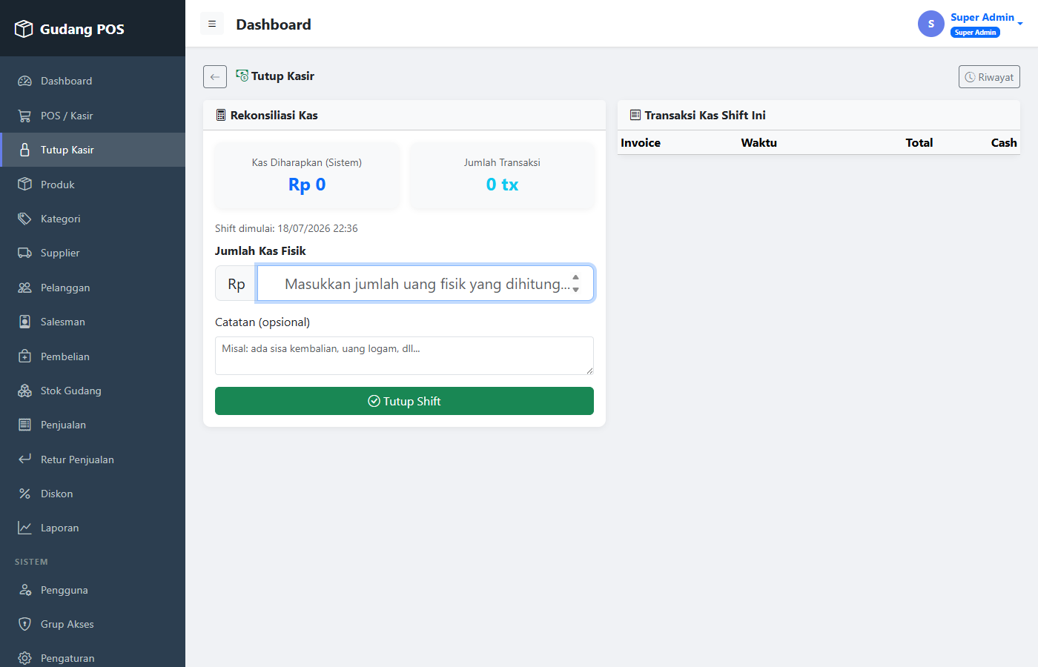Toggle the sidebar hamburger menu button
This screenshot has height=667, width=1038.
(x=212, y=24)
